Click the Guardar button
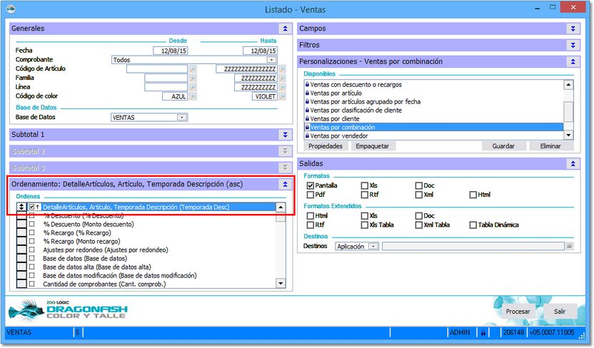Screen dimensions: 594x348 click(503, 145)
